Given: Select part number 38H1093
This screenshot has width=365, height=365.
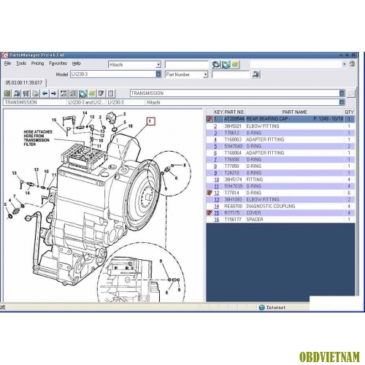Looking at the screenshot, I should 233,199.
